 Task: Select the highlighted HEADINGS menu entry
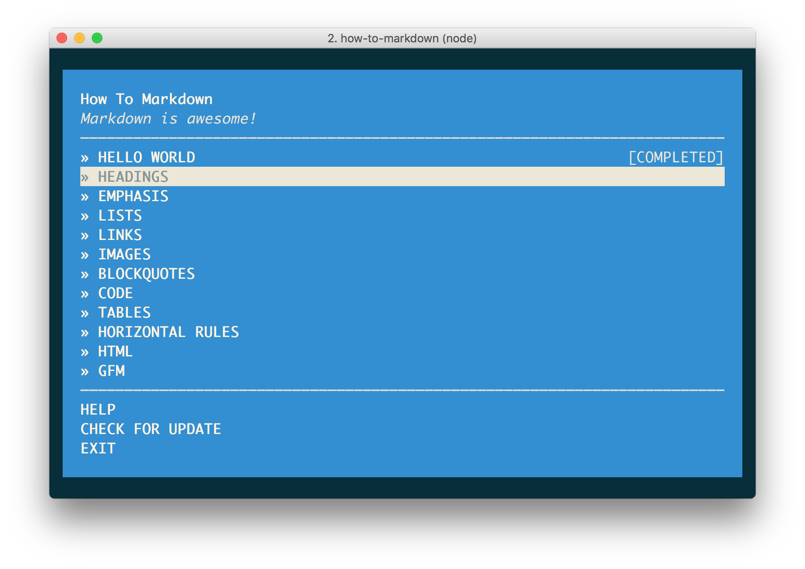click(133, 177)
